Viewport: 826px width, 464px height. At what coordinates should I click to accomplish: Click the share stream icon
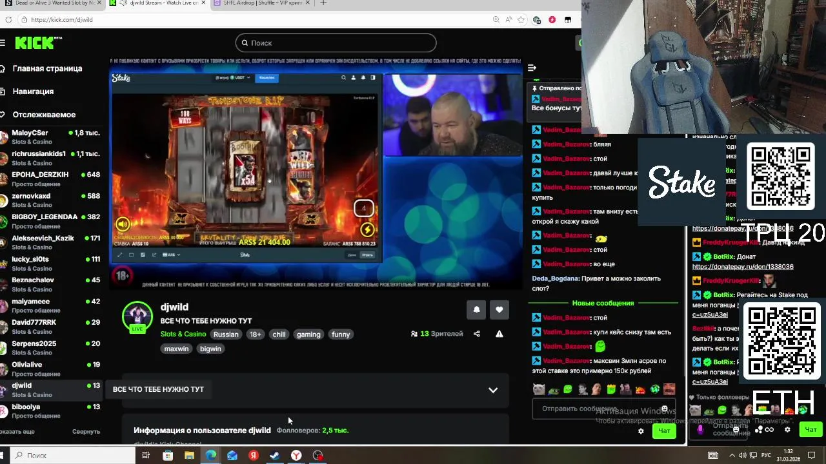476,334
